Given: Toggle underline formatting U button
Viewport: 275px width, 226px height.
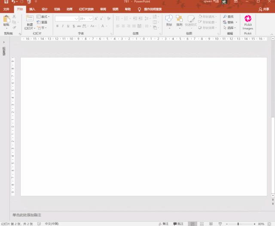Looking at the screenshot, I should [x=68, y=26].
